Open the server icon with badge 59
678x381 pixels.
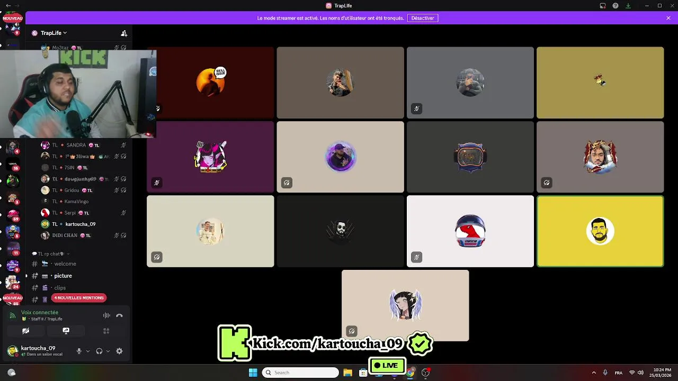click(13, 214)
